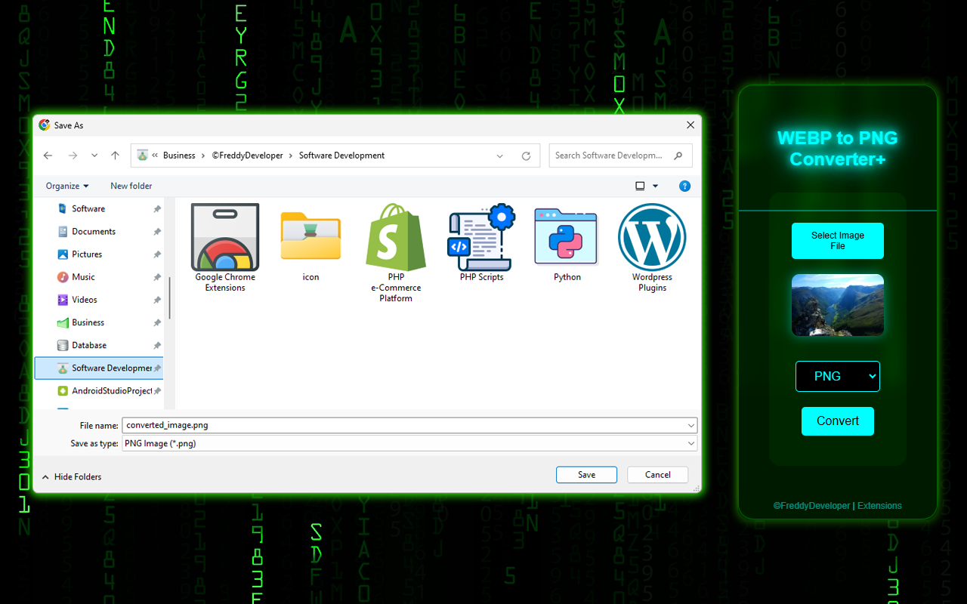Select Videos in the navigation pane

point(85,300)
